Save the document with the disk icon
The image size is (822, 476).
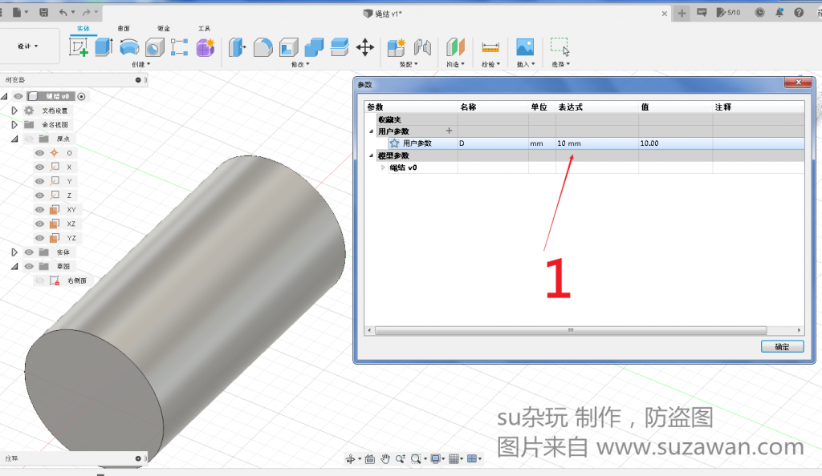(44, 13)
